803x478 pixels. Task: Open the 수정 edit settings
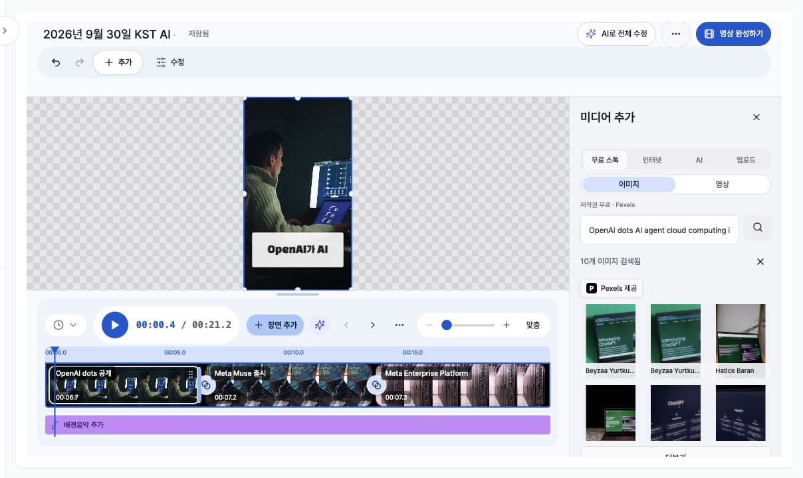[x=170, y=62]
